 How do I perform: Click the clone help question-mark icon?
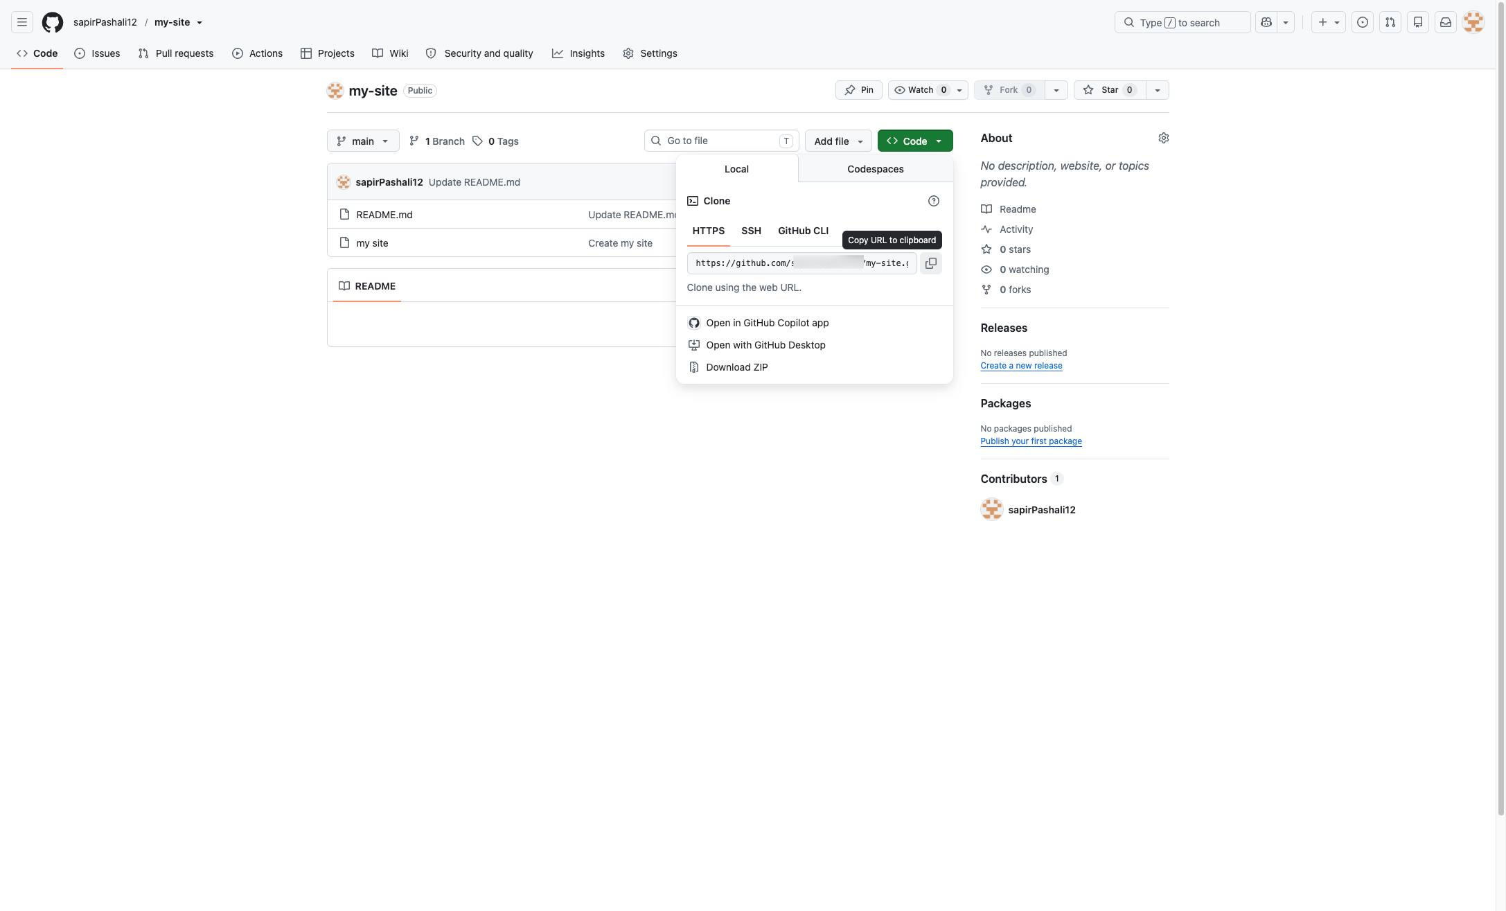point(934,201)
